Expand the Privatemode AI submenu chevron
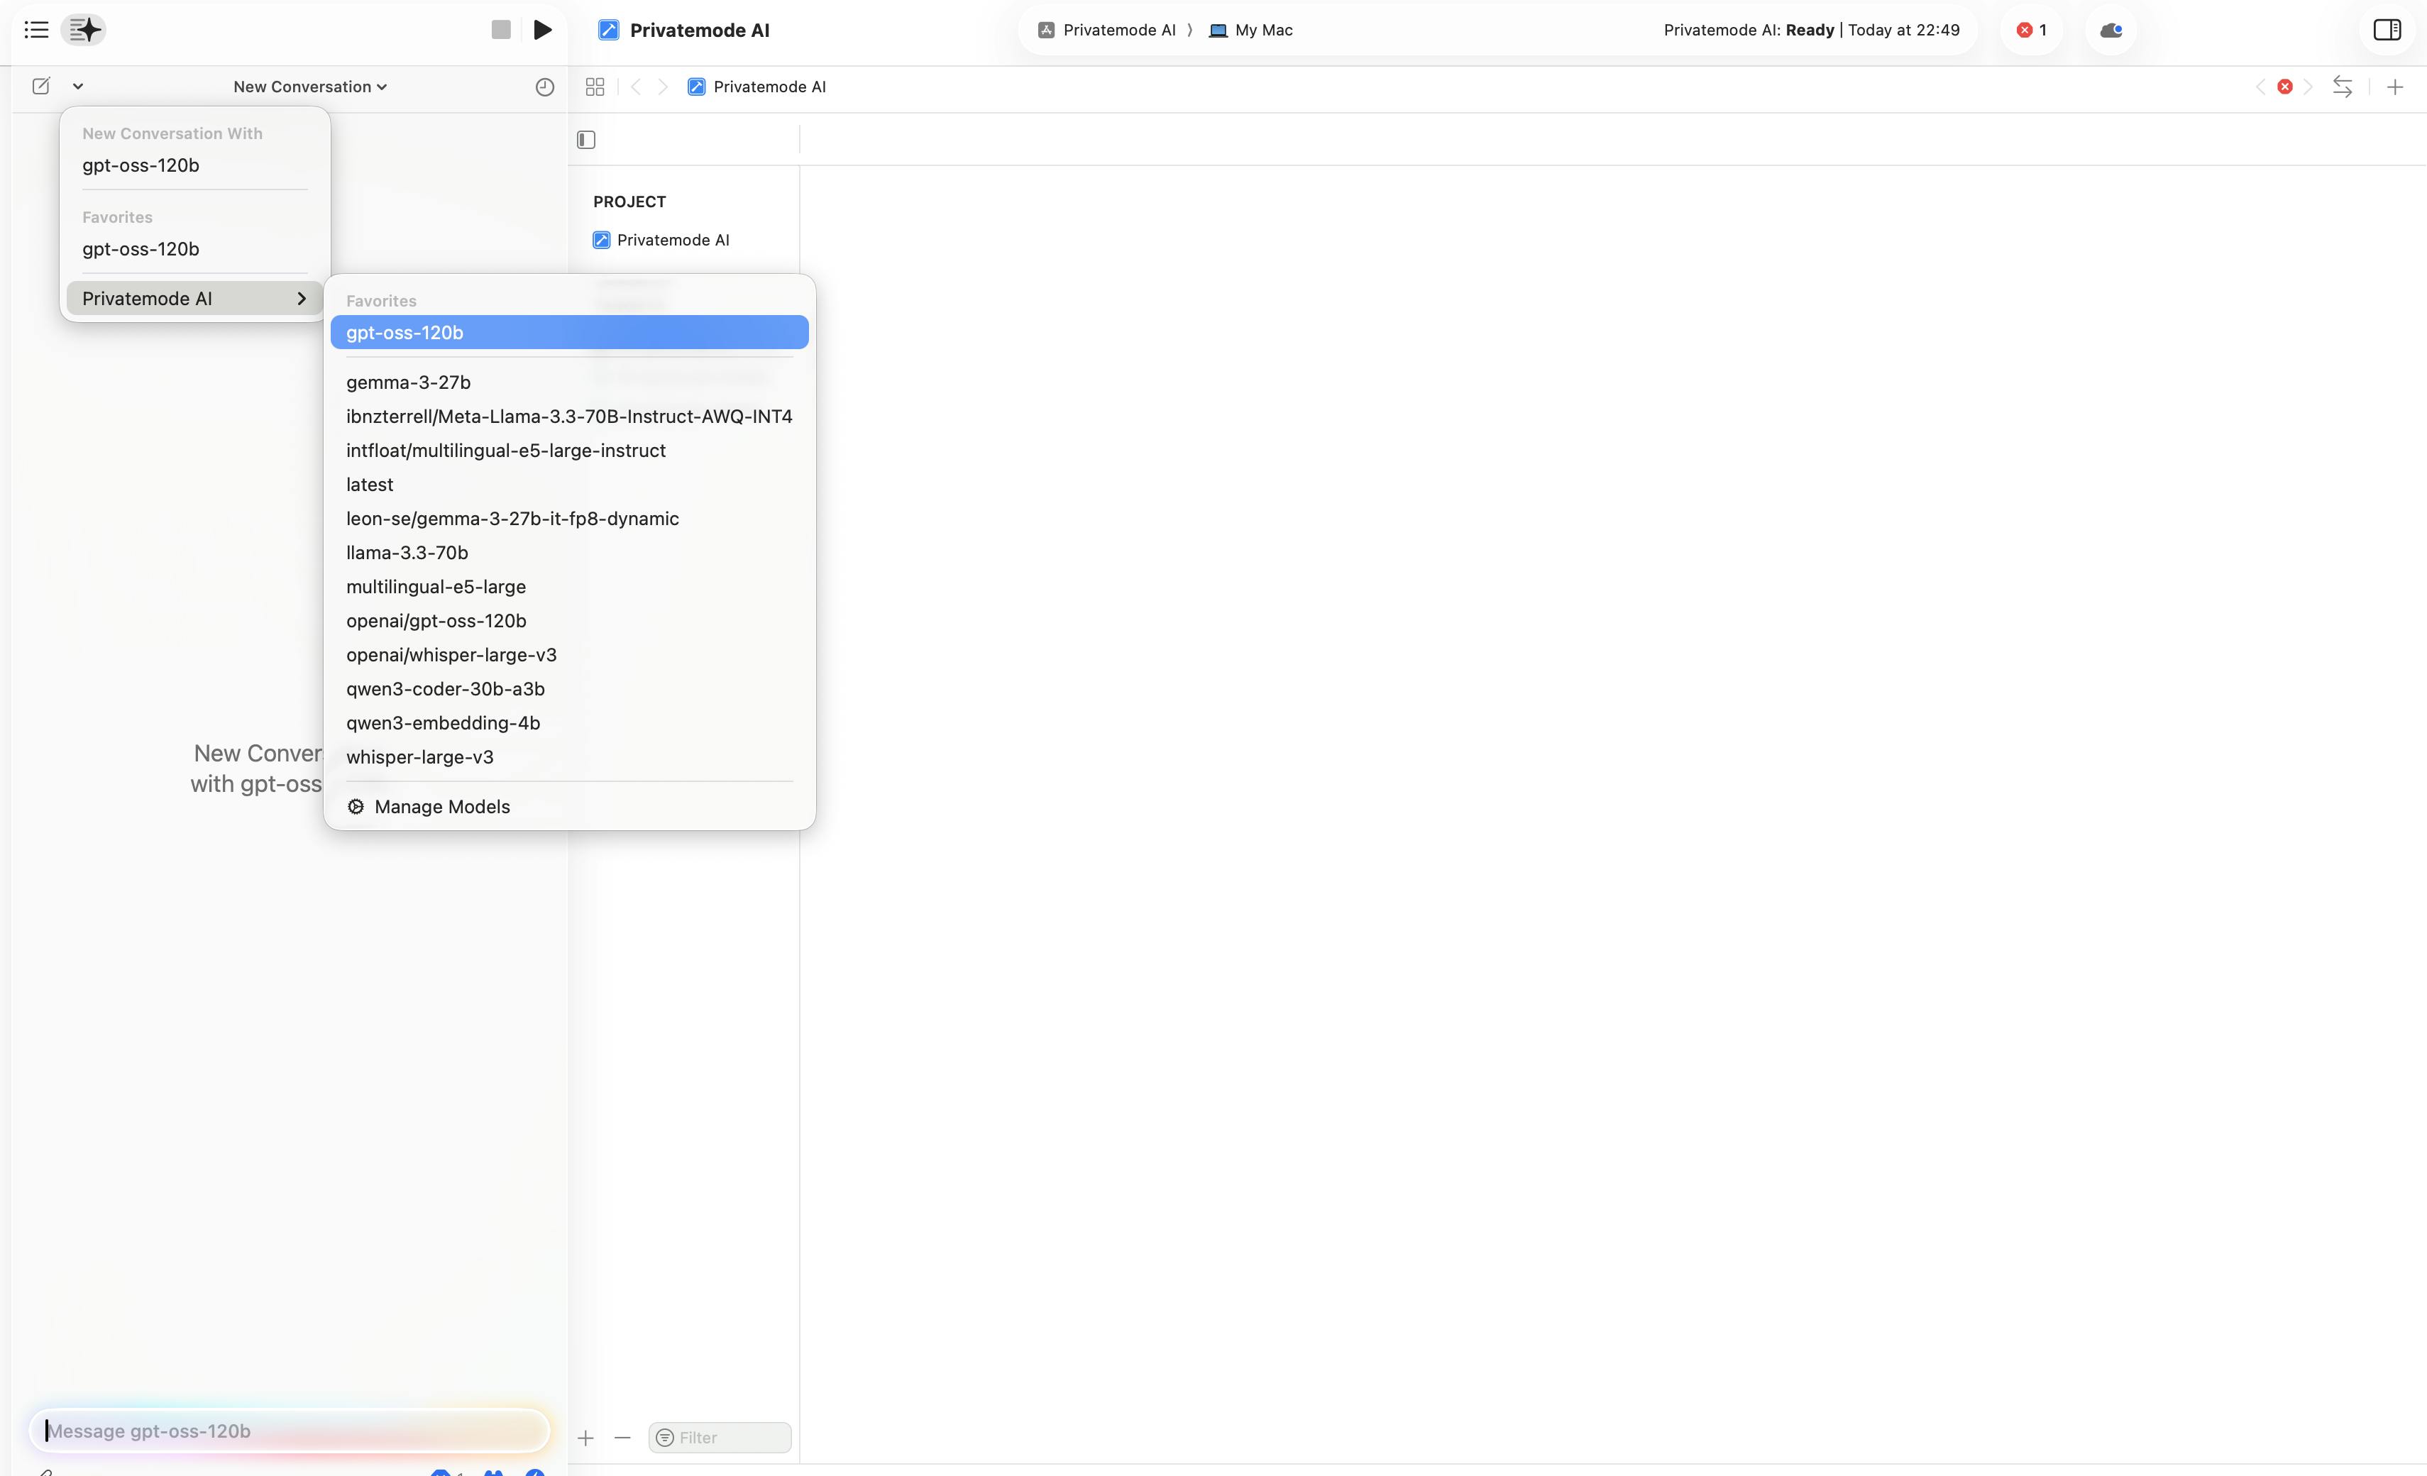This screenshot has width=2427, height=1476. (x=302, y=298)
